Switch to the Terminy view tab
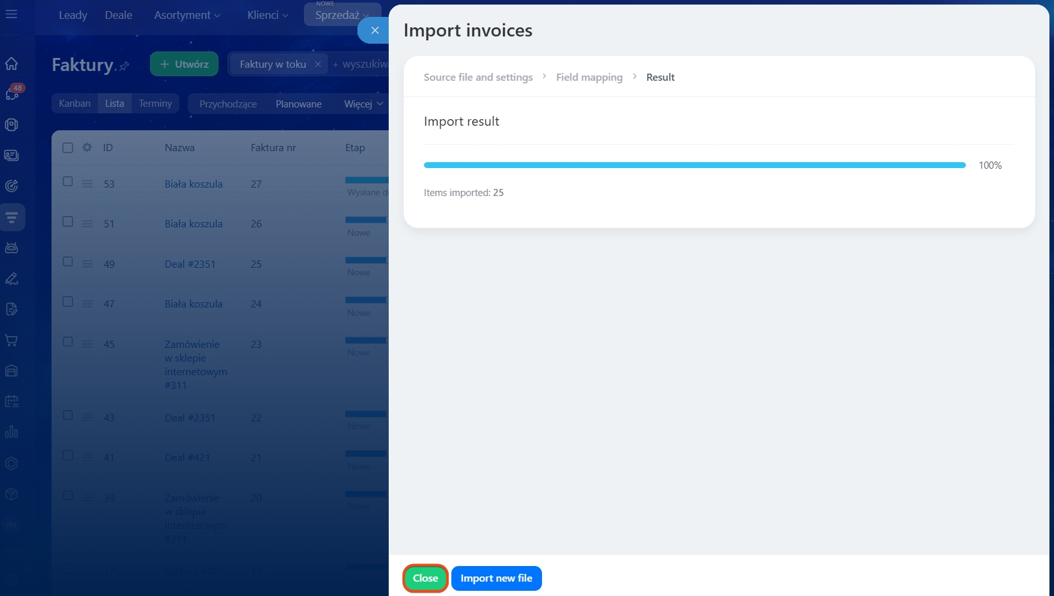Screen dimensions: 1054x596 (x=155, y=104)
